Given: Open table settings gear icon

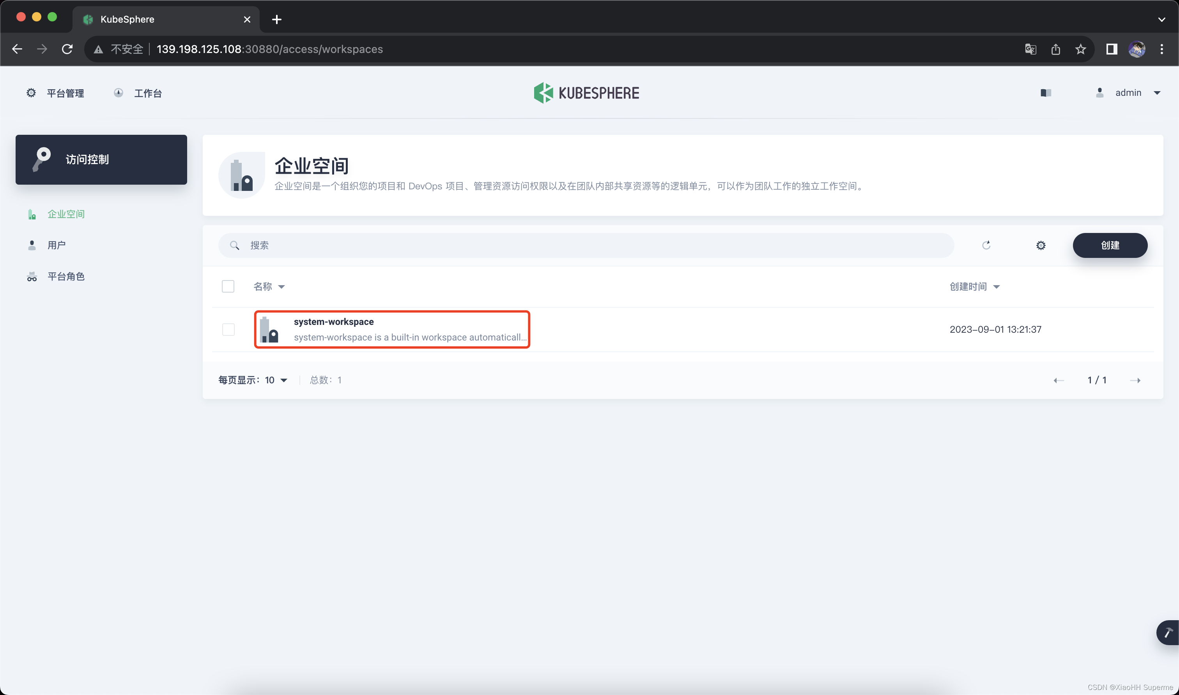Looking at the screenshot, I should 1040,245.
